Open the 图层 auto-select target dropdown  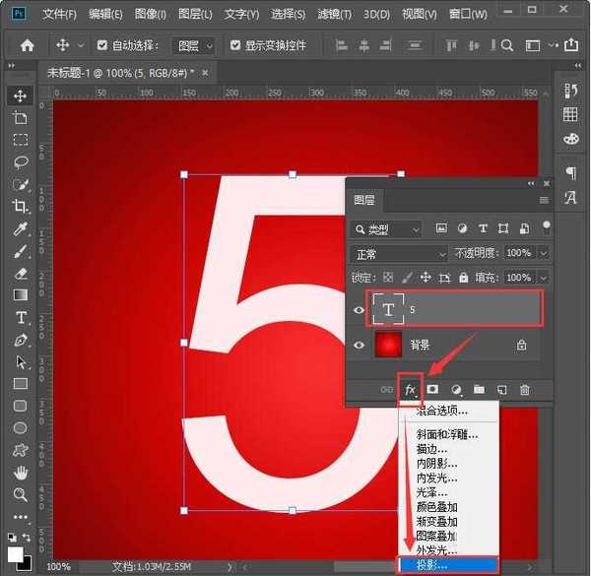point(194,45)
